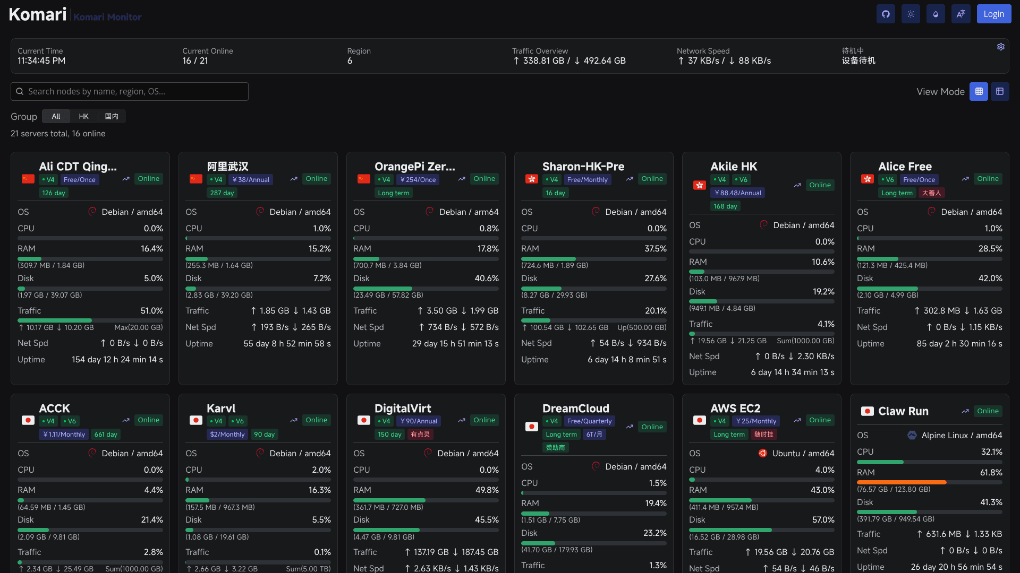The image size is (1020, 573).
Task: Toggle the V4 tag on AWS EC2
Action: 720,421
